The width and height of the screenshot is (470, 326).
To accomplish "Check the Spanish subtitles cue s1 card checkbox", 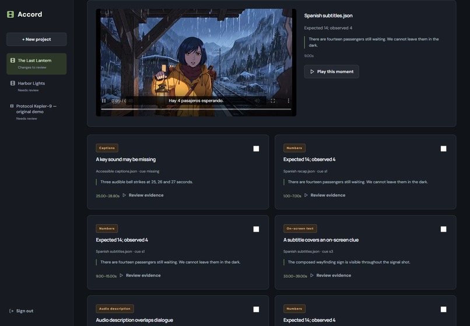I will tap(256, 229).
